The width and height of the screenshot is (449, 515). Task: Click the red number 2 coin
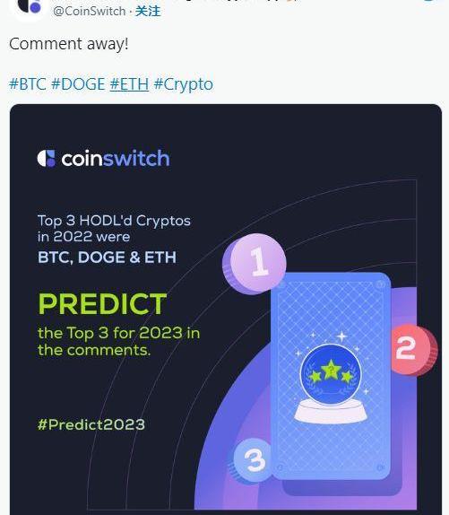tap(414, 350)
